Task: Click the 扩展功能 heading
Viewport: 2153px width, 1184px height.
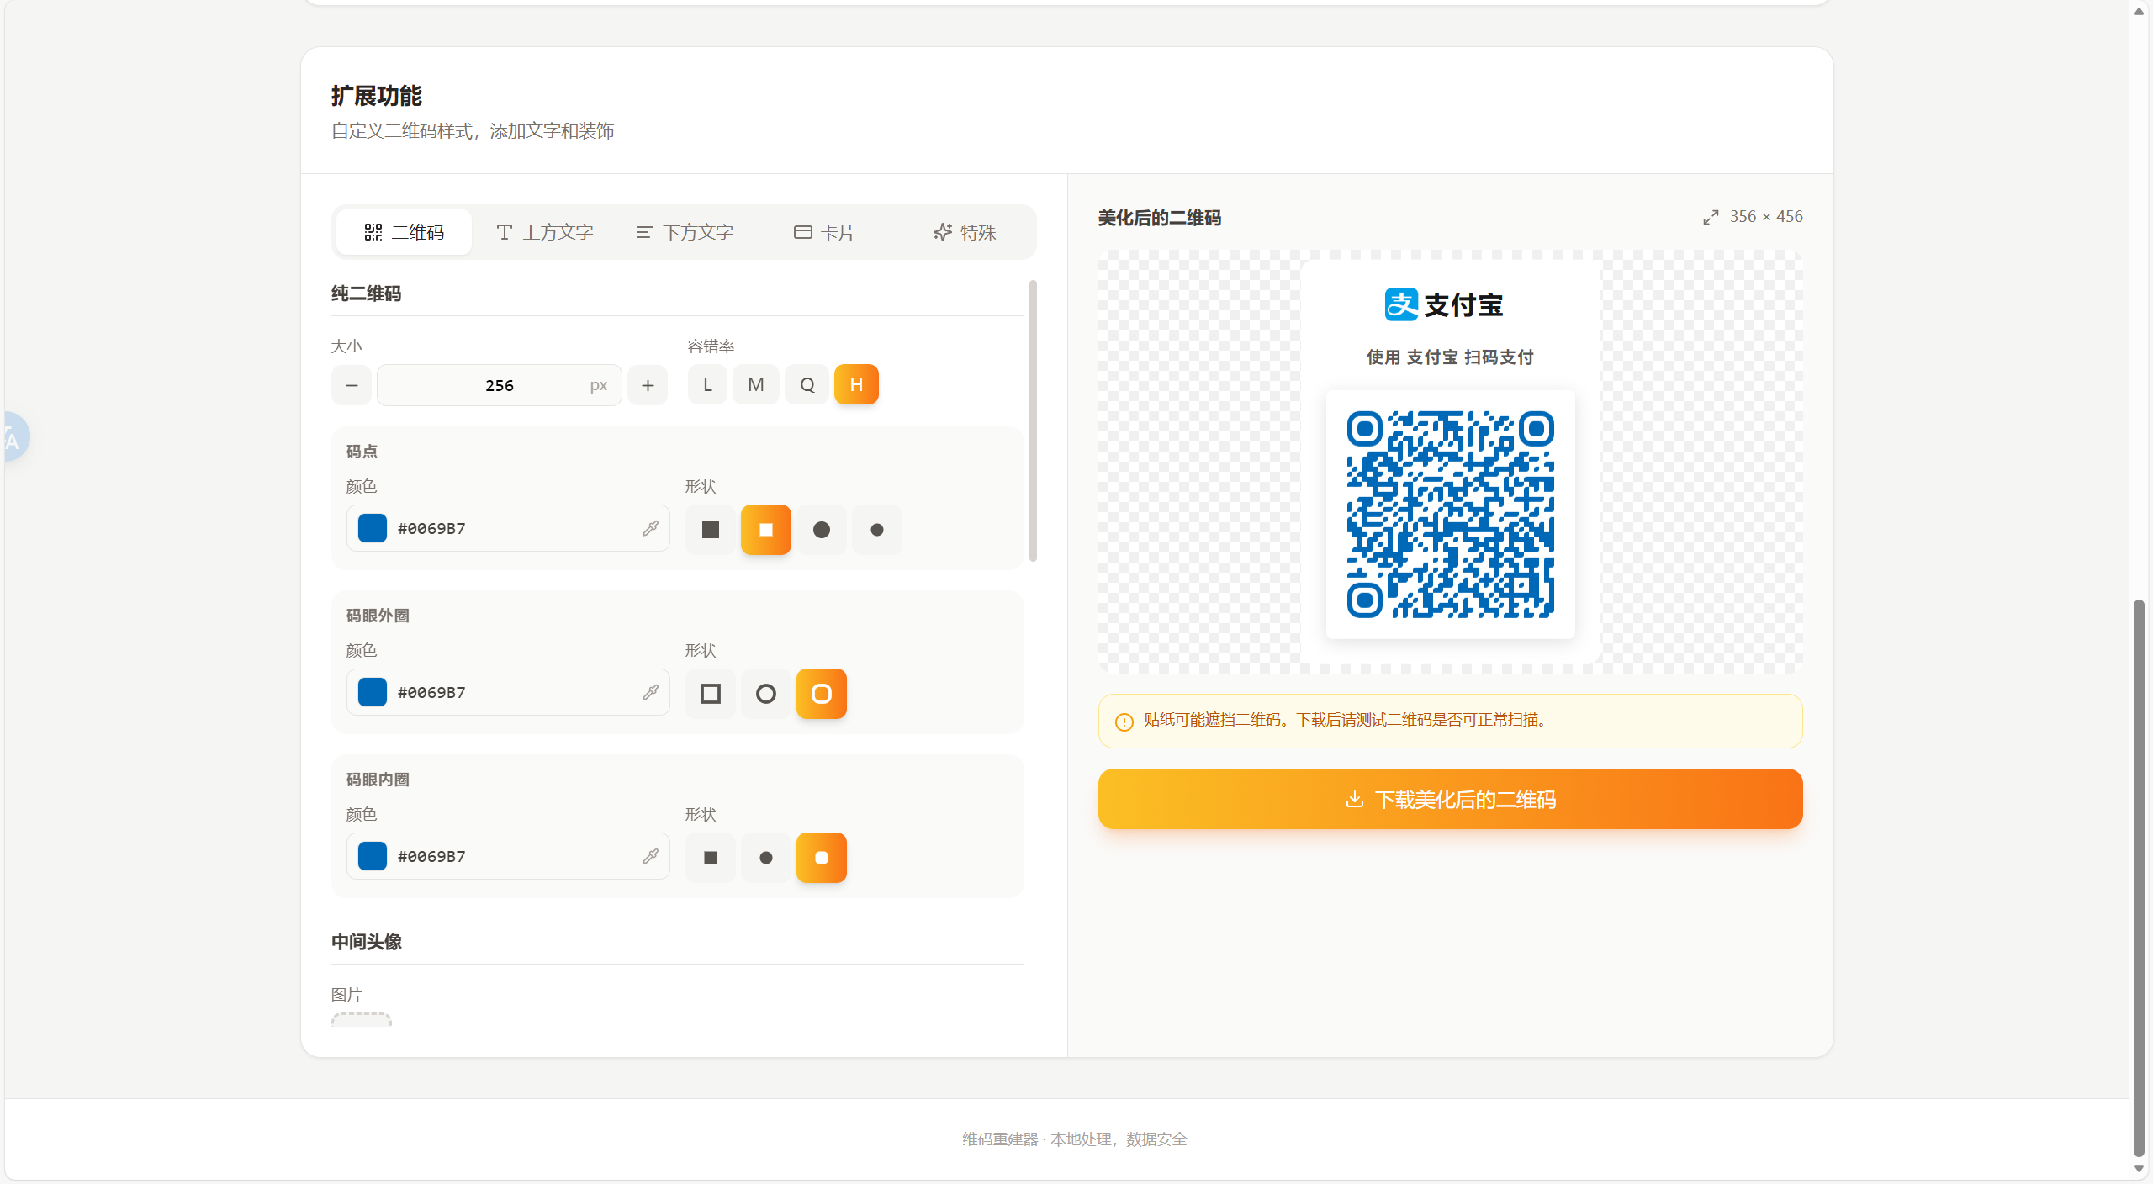Action: (376, 96)
